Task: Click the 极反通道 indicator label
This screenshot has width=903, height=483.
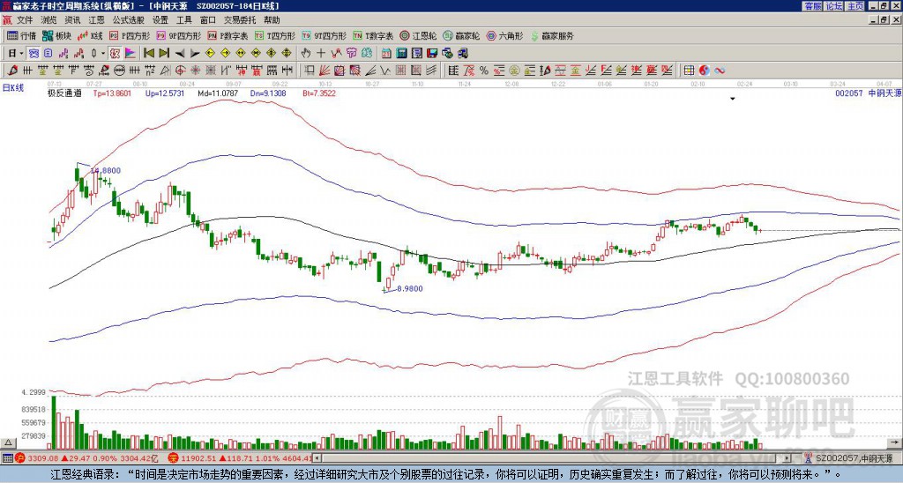Action: click(63, 93)
